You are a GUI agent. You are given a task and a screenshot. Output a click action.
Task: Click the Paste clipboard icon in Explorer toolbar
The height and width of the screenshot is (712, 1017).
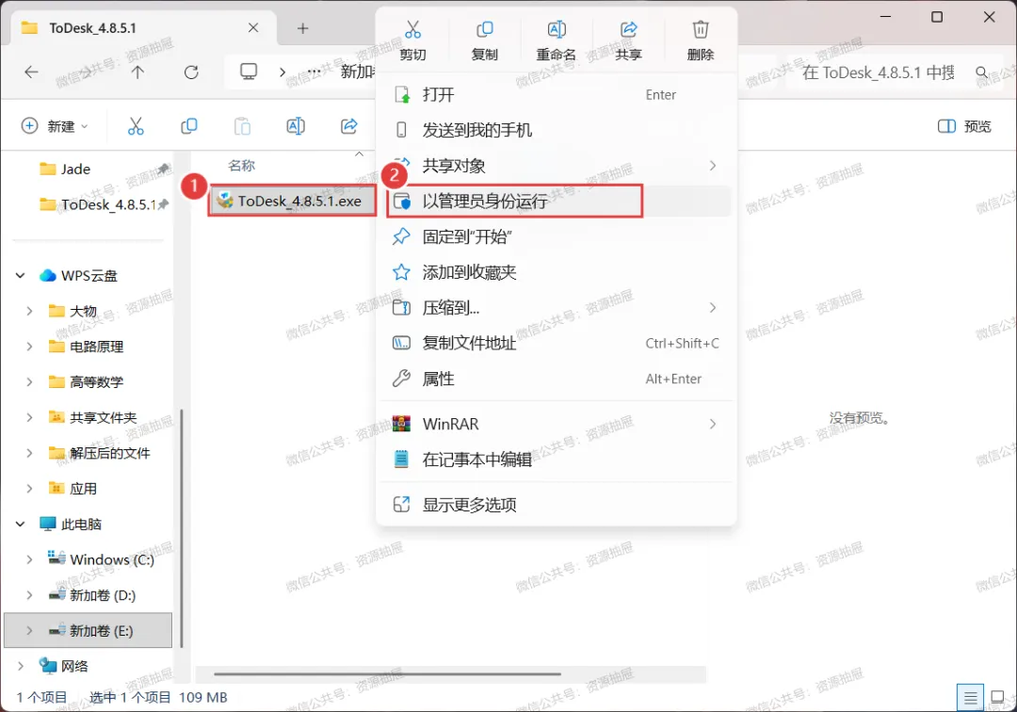[x=242, y=126]
